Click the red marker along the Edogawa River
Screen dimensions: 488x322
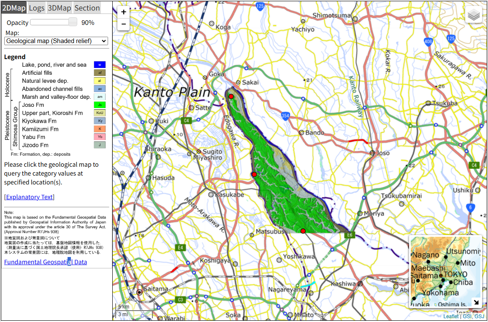click(254, 174)
